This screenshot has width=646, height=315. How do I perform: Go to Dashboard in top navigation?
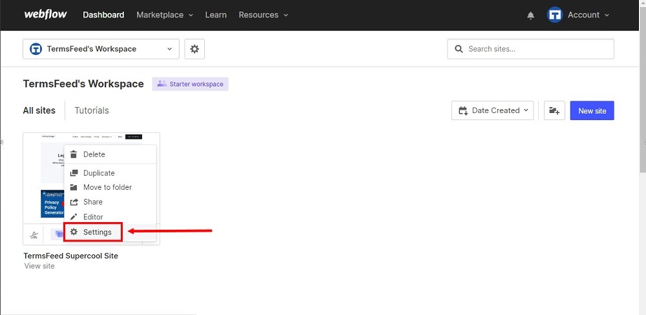103,15
